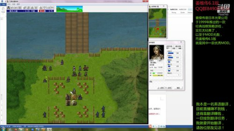This screenshot has height=131, width=234.
Task: Click the first icon in the game toolbar
Action: (9, 8)
